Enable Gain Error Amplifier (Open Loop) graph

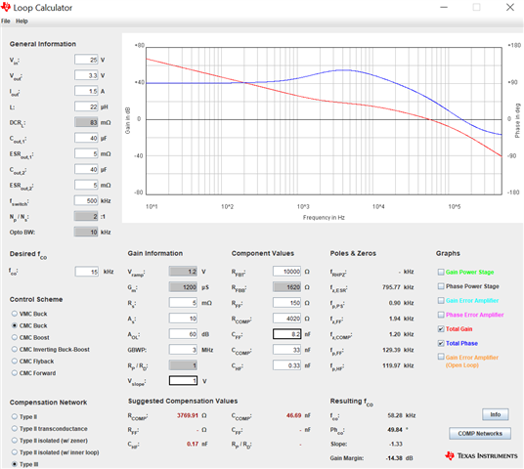click(441, 357)
